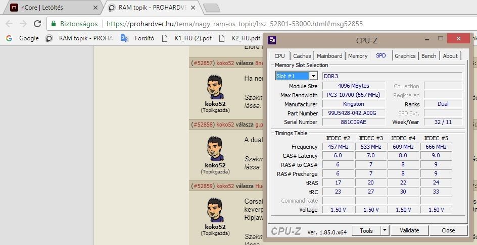Close the RAM topik PROHARDVER tab

coord(193,8)
